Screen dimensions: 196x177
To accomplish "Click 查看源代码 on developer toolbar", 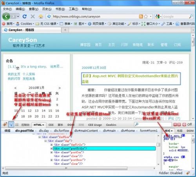I will 185,23.
